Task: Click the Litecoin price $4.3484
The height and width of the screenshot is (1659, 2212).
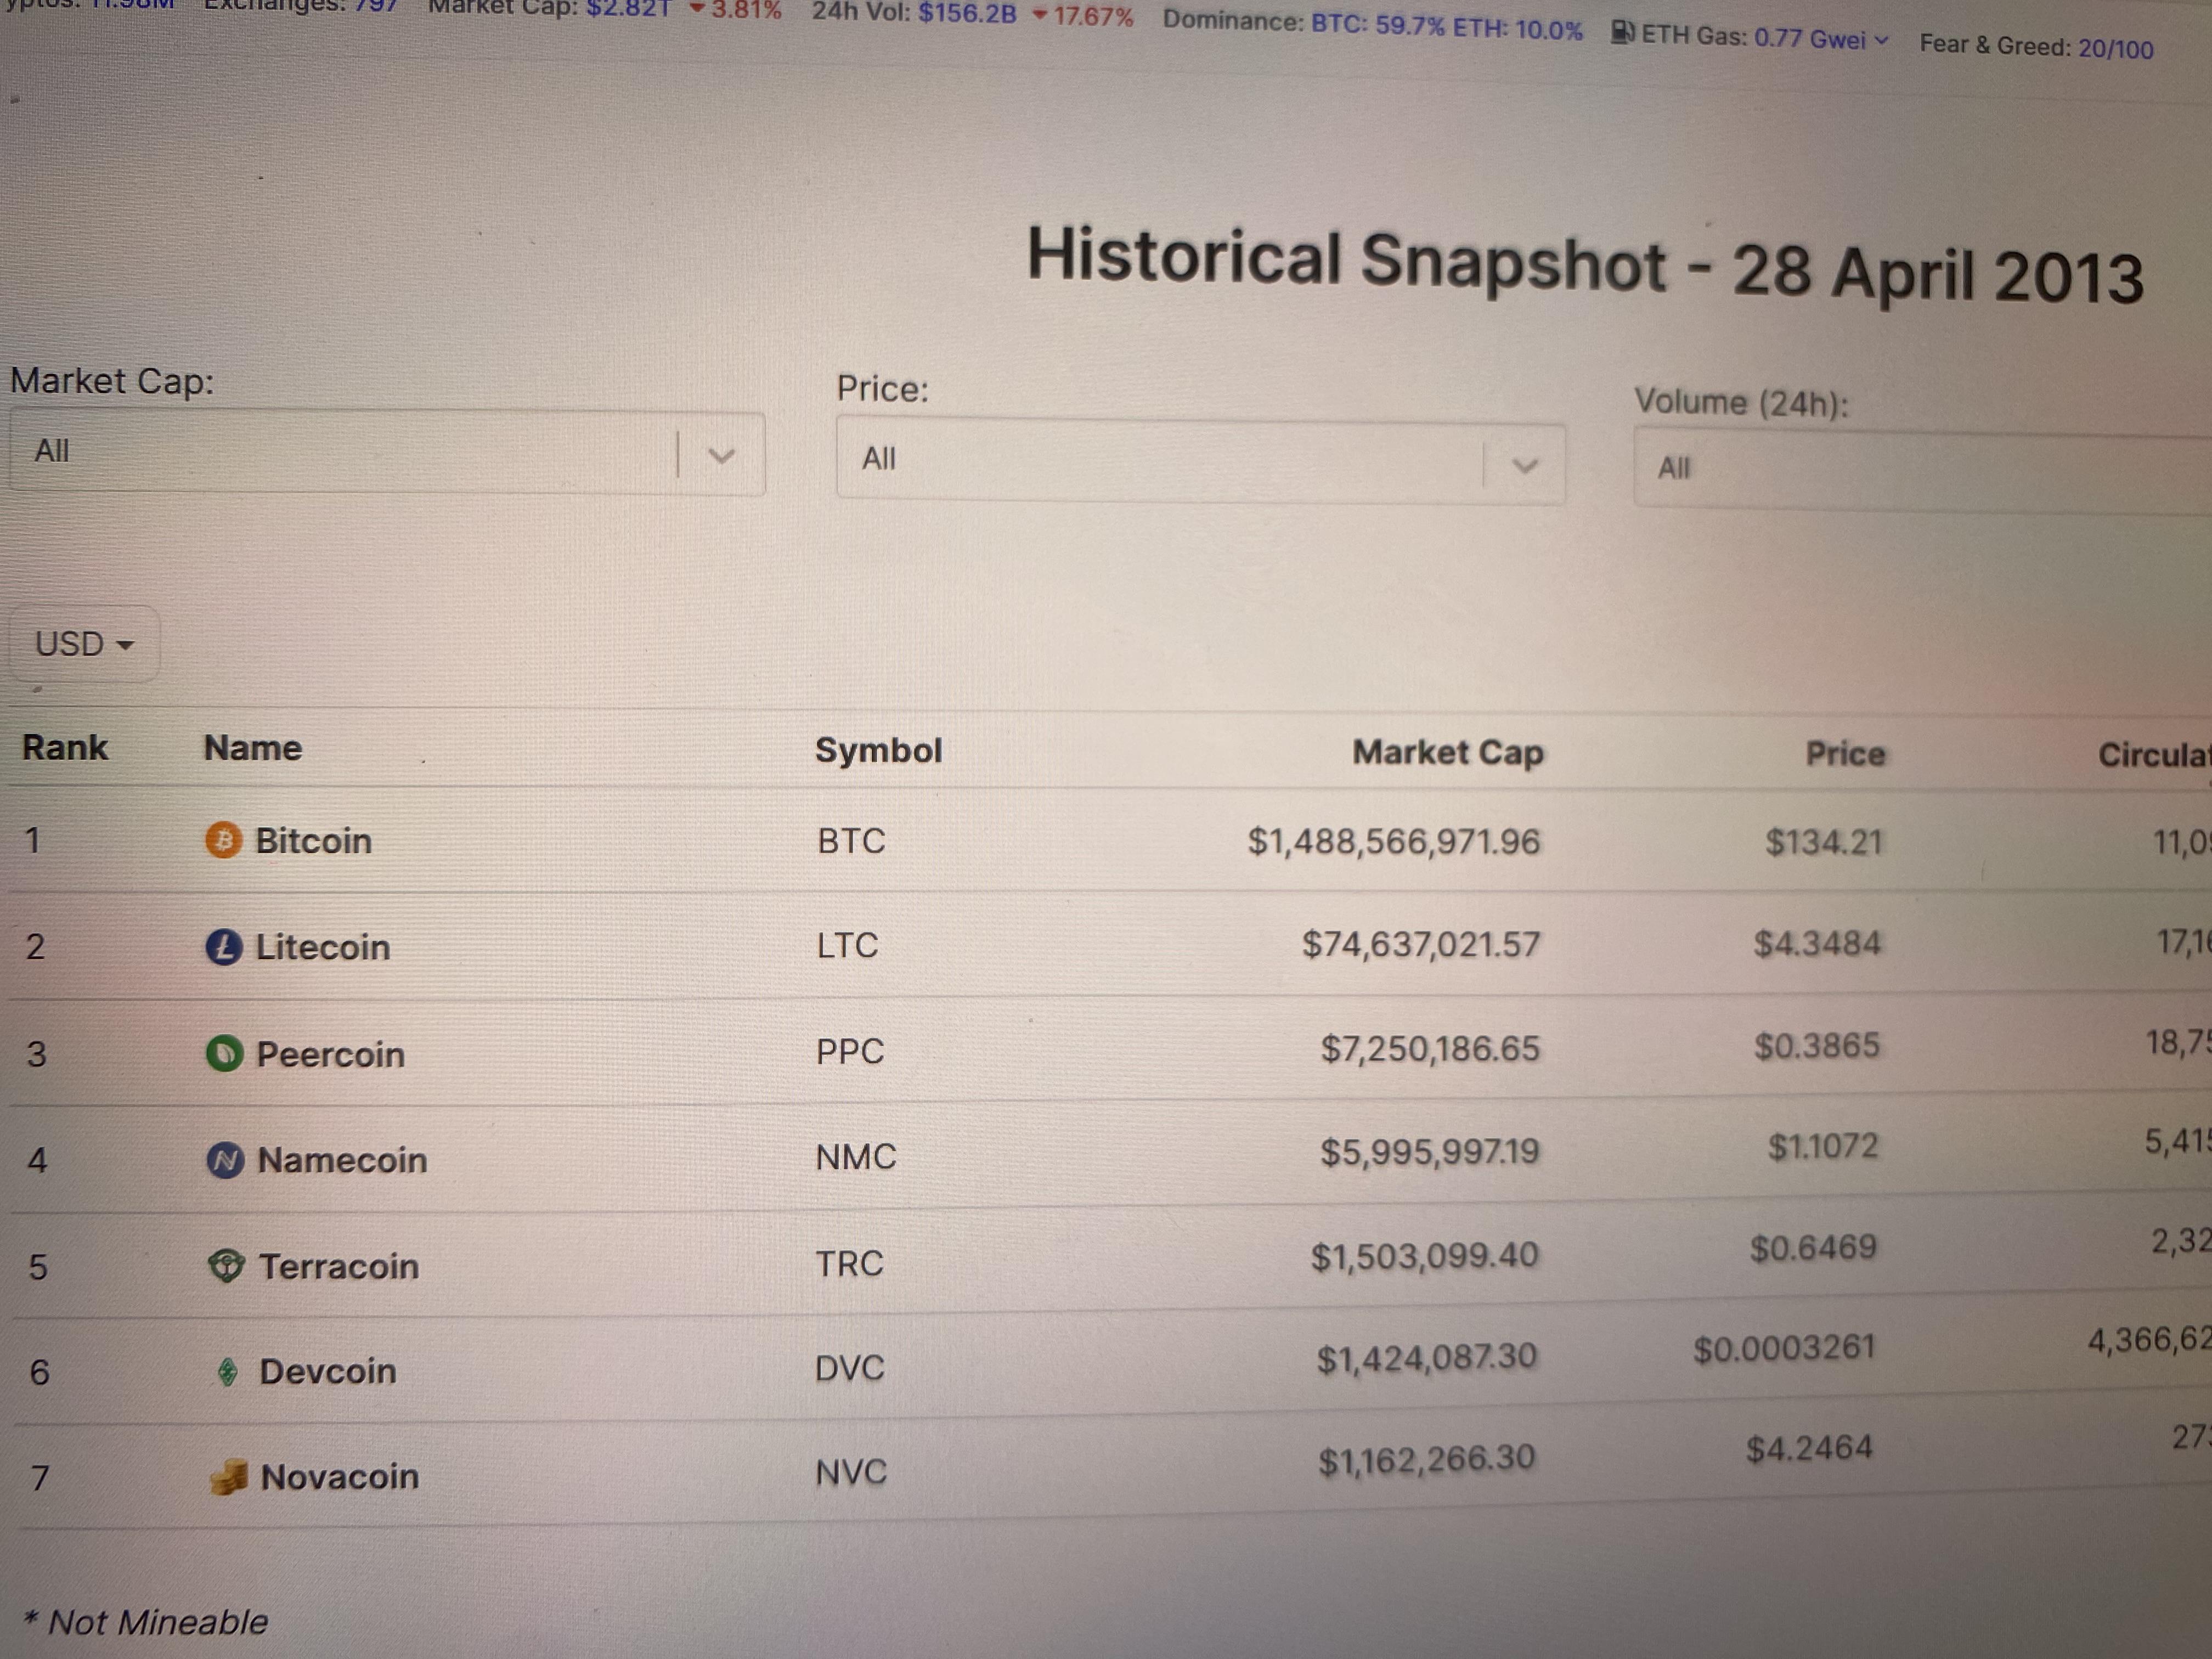Action: 1817,943
